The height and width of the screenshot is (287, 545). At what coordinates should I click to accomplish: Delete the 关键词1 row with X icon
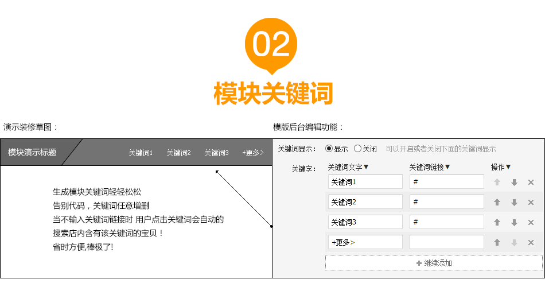[531, 183]
